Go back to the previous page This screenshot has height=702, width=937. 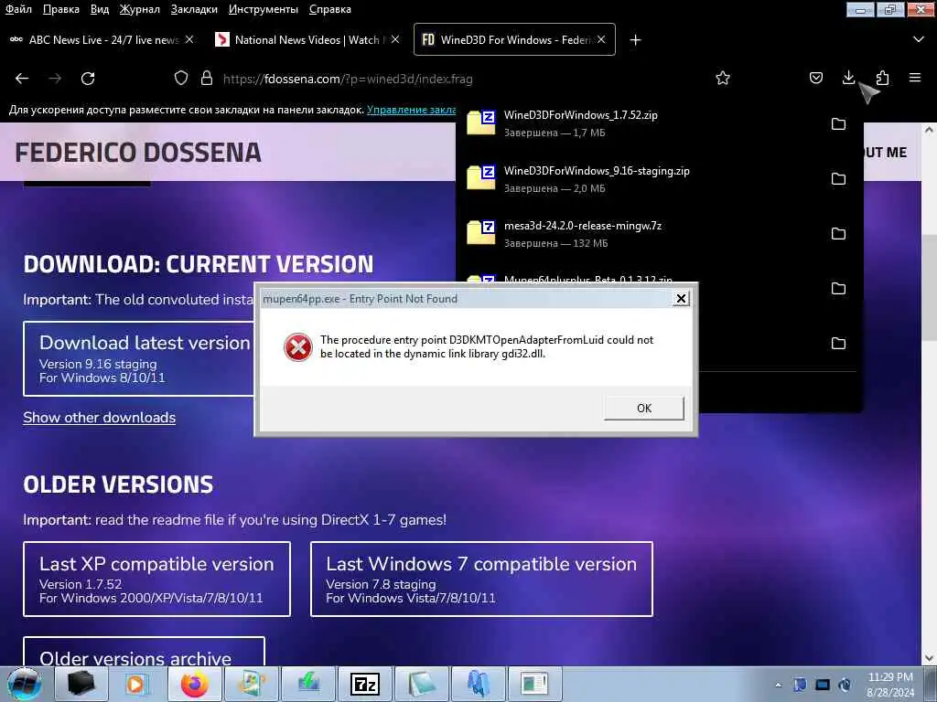coord(22,79)
